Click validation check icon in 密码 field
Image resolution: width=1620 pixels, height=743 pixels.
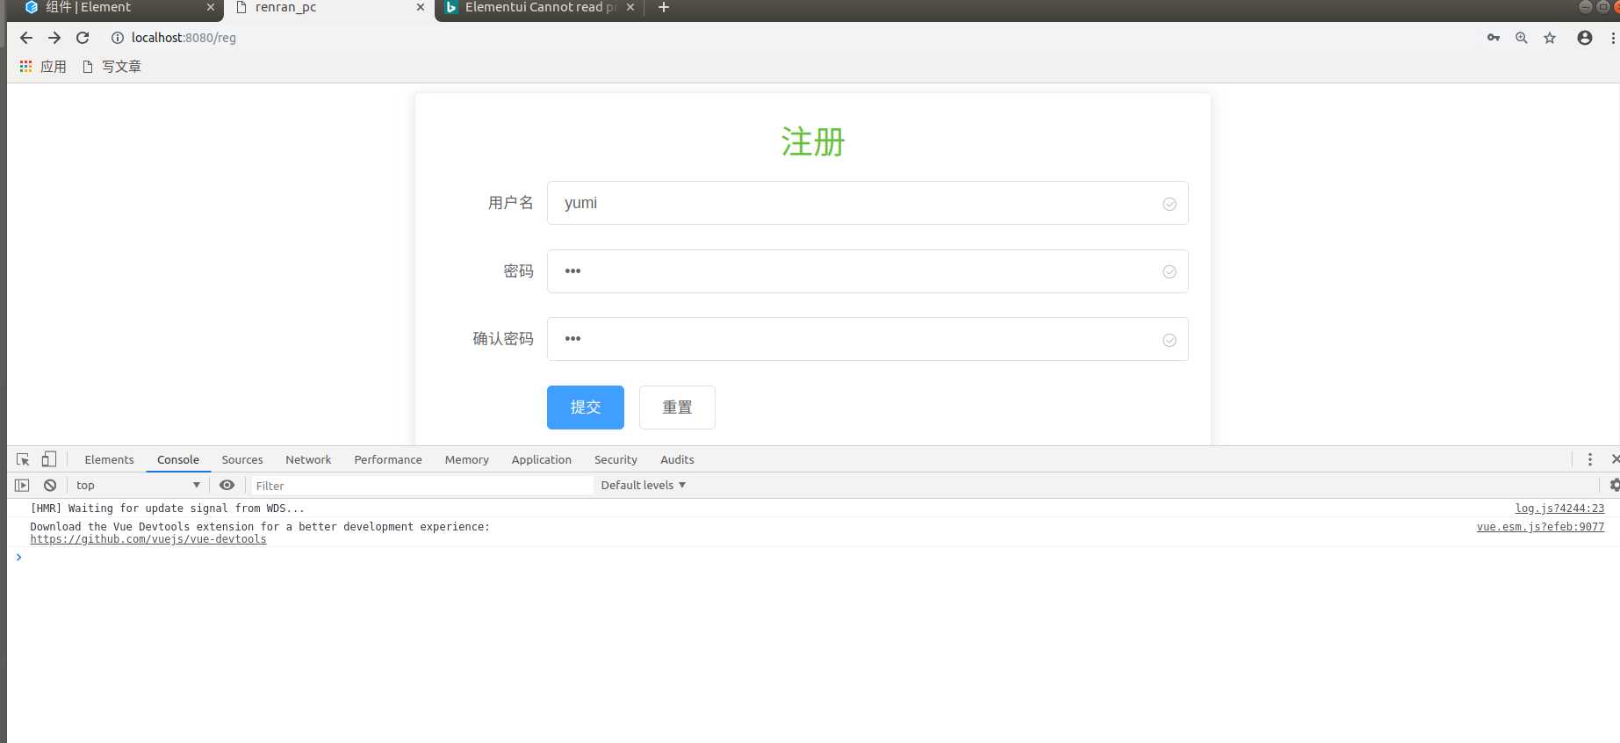click(x=1170, y=272)
